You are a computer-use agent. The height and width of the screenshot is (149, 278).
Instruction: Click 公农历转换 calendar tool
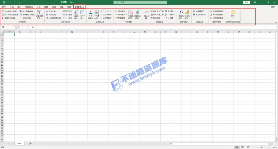[25, 18]
